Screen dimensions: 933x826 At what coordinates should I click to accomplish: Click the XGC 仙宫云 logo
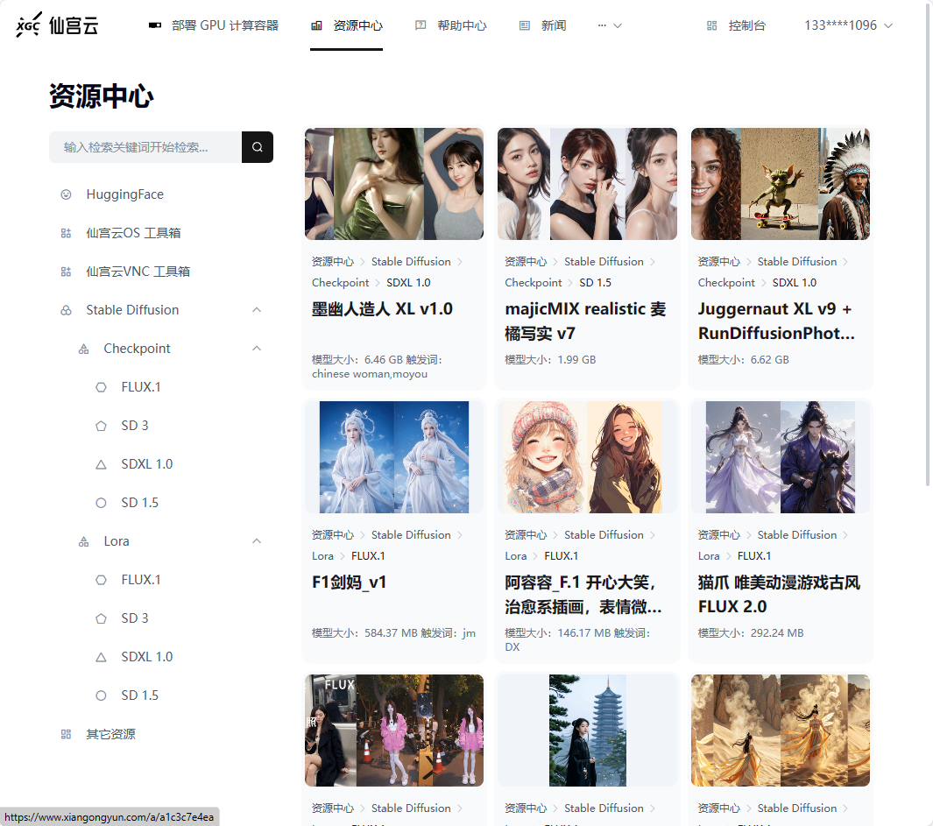(x=57, y=25)
